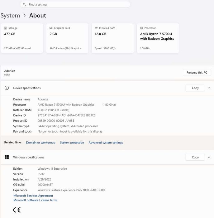
Task: Focus the Find a setting field
Action: (x=75, y=4)
